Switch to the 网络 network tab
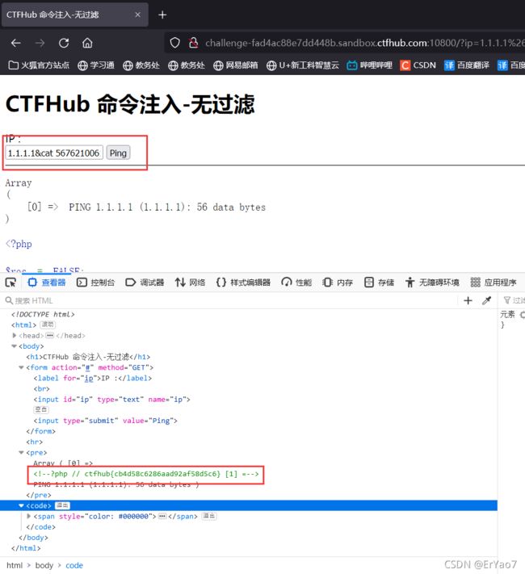Viewport: 525px width, 574px height. (190, 283)
